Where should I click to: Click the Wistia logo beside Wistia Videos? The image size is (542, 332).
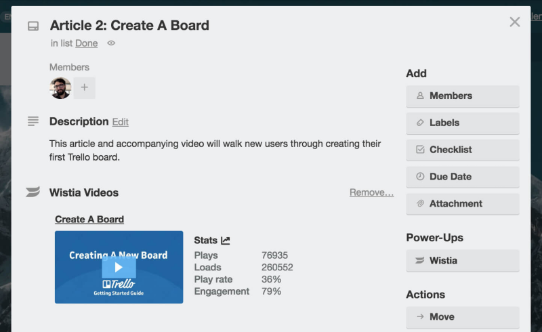click(x=33, y=192)
